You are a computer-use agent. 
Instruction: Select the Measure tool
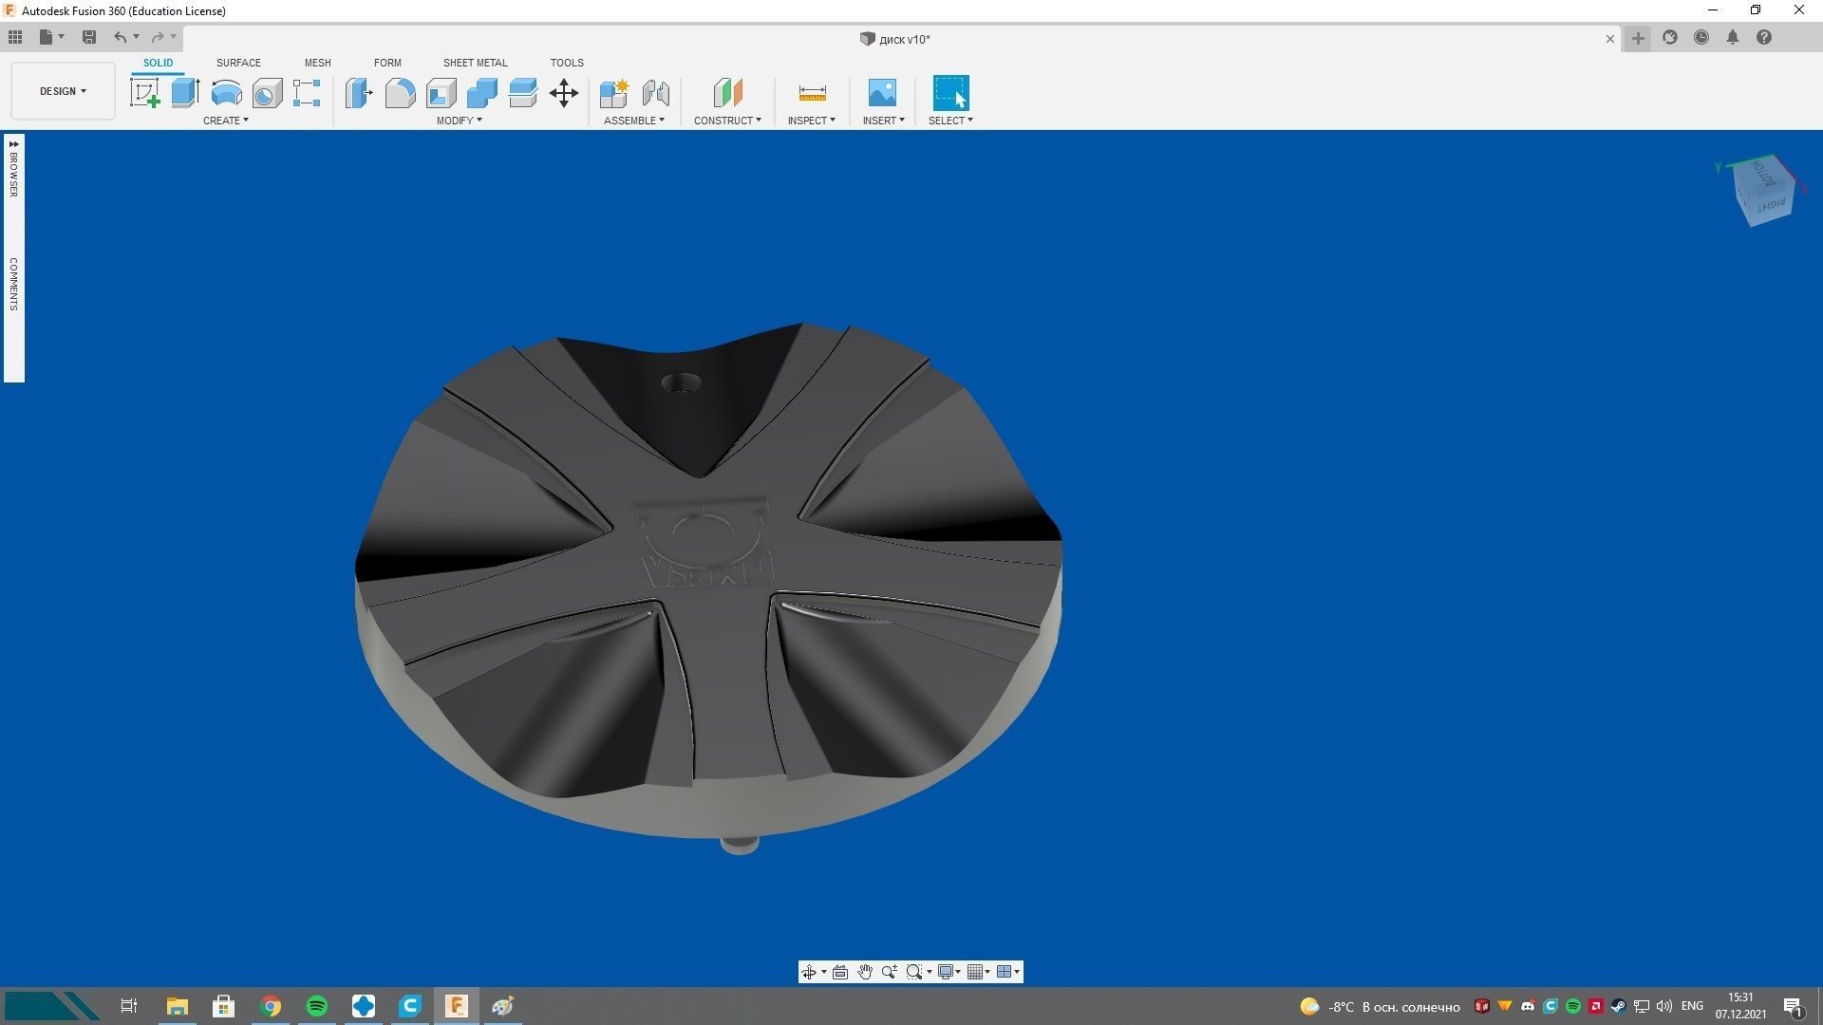[812, 93]
